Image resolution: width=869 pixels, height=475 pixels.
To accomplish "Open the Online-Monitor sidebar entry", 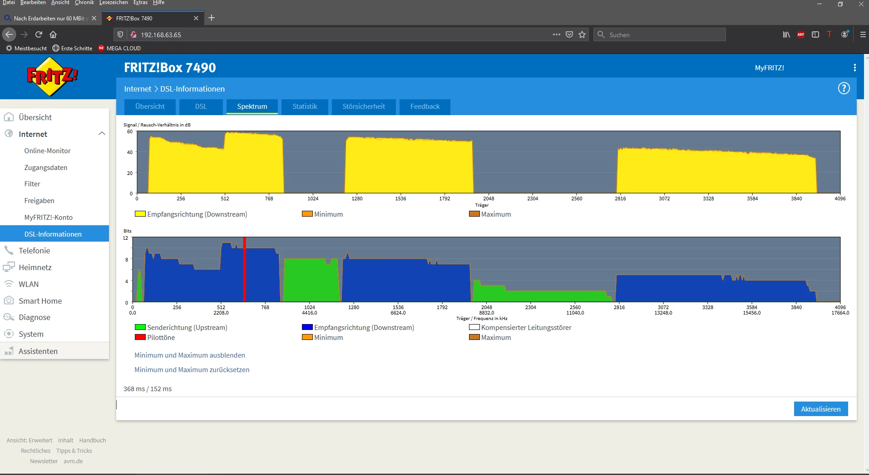I will pos(47,151).
